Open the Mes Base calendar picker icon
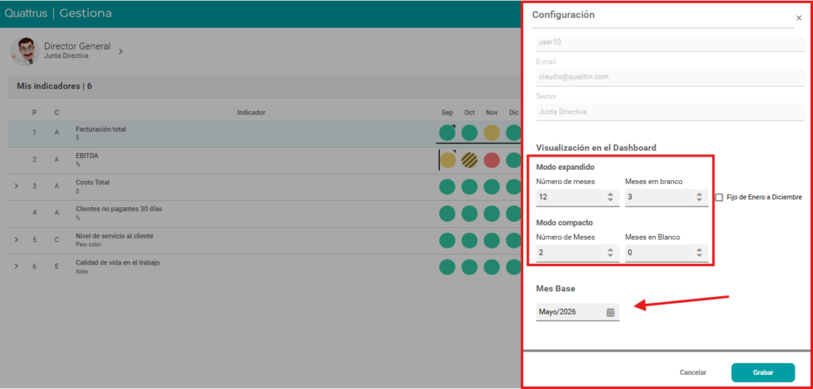This screenshot has width=813, height=389. point(611,312)
